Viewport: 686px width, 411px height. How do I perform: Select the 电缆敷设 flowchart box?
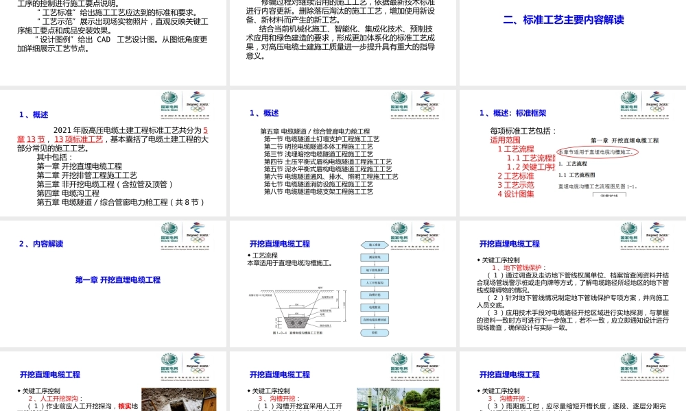click(x=375, y=308)
